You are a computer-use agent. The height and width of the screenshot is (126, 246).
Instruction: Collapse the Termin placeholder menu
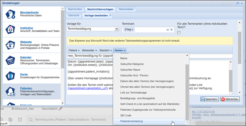tap(120, 51)
